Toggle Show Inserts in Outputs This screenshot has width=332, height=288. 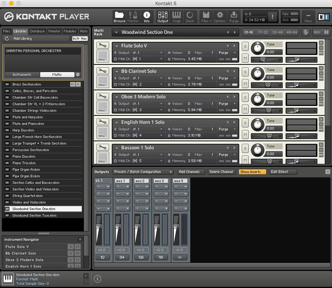[252, 172]
